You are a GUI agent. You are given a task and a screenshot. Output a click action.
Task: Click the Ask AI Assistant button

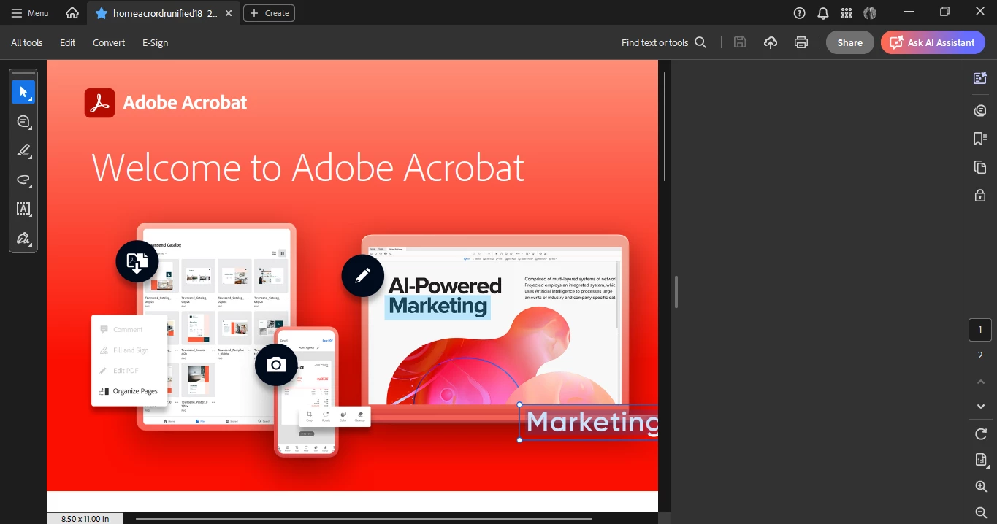tap(933, 42)
